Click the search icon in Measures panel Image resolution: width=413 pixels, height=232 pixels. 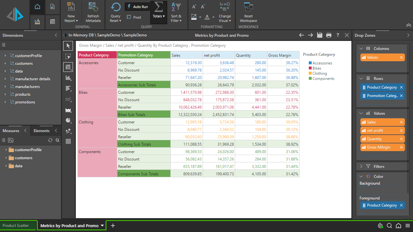[x=57, y=140]
